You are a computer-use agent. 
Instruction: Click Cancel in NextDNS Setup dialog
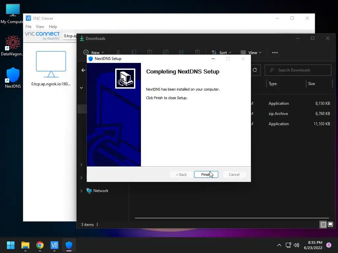(x=234, y=175)
